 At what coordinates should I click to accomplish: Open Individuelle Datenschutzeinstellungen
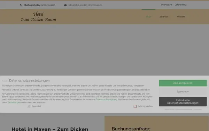[x=183, y=102]
